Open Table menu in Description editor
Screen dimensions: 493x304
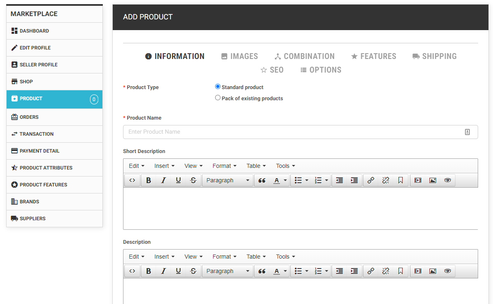click(x=256, y=257)
